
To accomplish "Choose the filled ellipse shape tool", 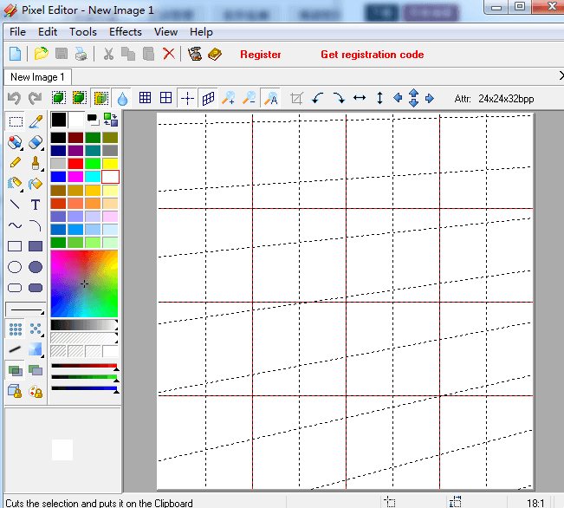I will coord(36,267).
